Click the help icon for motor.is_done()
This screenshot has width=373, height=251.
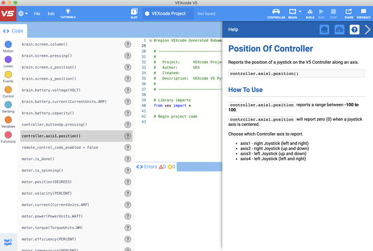(128, 159)
